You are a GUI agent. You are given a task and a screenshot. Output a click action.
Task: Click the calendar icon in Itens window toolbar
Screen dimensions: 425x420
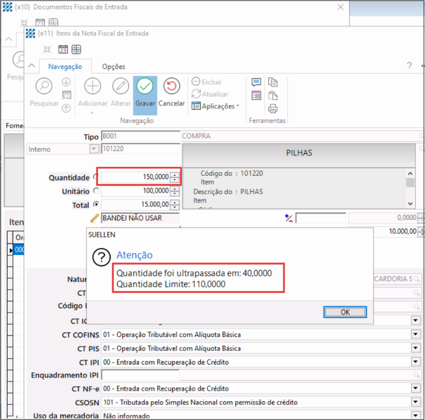[63, 49]
